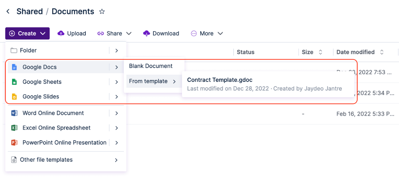The height and width of the screenshot is (184, 399).
Task: Click the Word Online Document icon
Action: point(14,113)
